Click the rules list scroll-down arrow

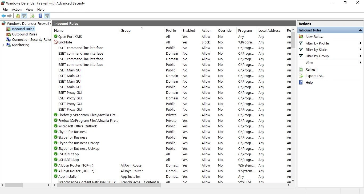(293, 181)
